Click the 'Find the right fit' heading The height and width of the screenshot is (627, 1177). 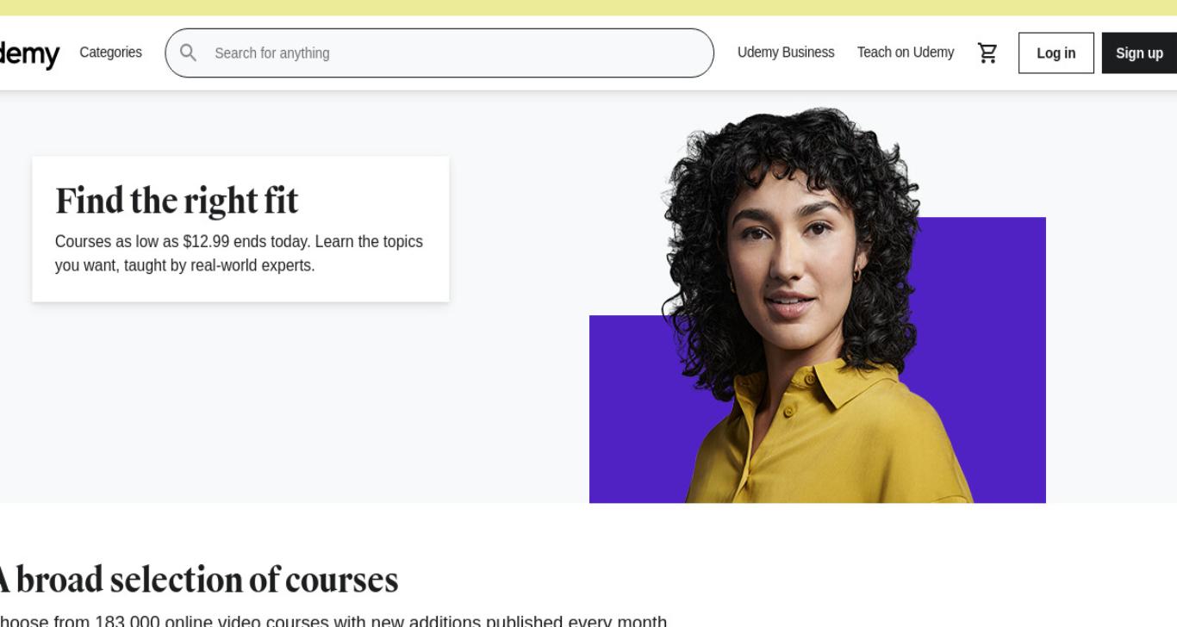tap(177, 201)
